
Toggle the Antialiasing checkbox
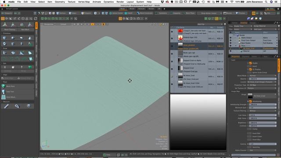[250, 101]
